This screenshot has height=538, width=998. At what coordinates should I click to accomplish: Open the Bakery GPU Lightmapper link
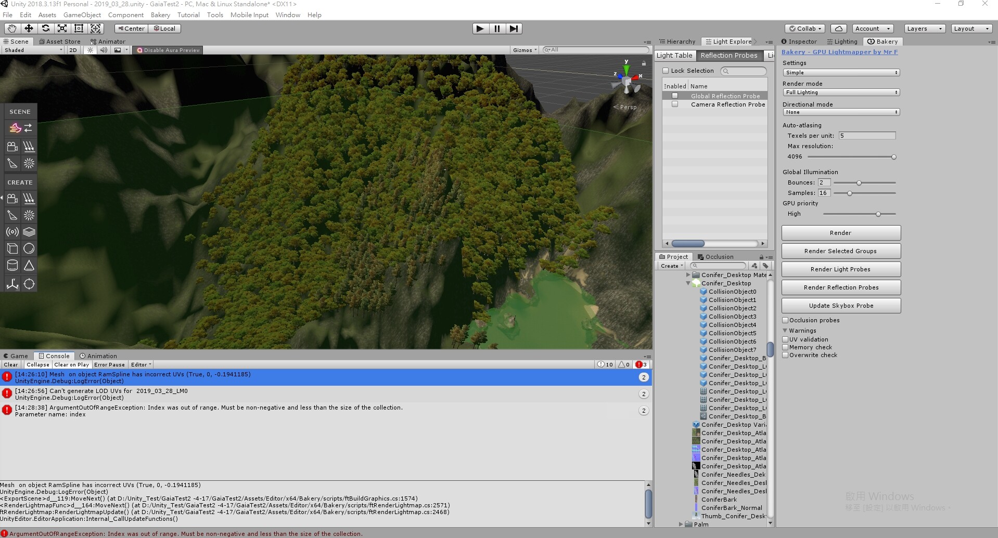point(840,52)
